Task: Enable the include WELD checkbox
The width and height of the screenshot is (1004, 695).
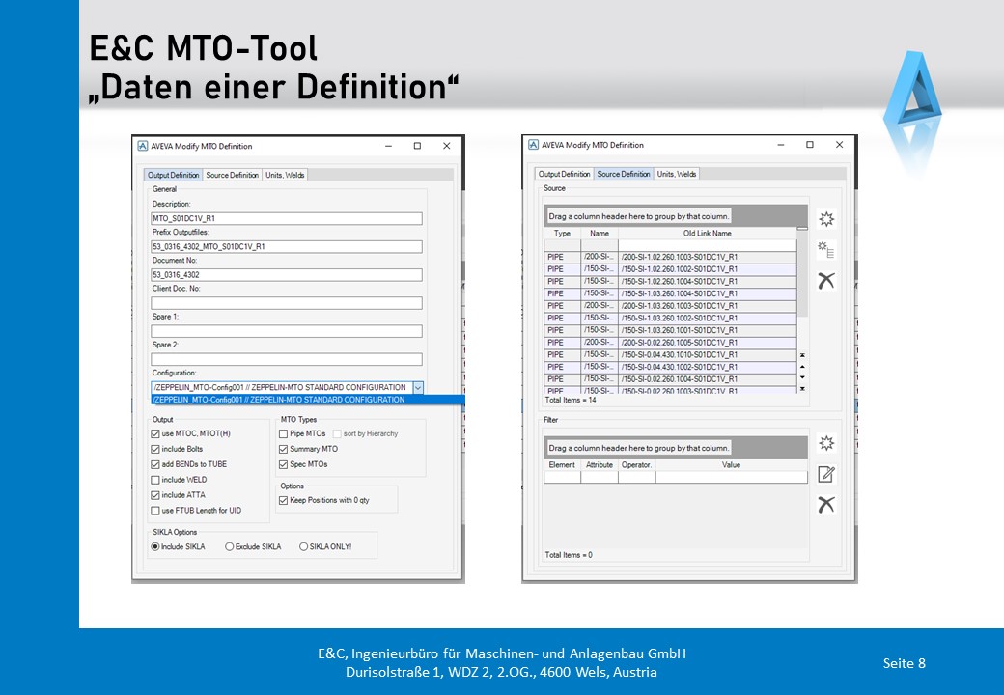Action: pyautogui.click(x=156, y=480)
